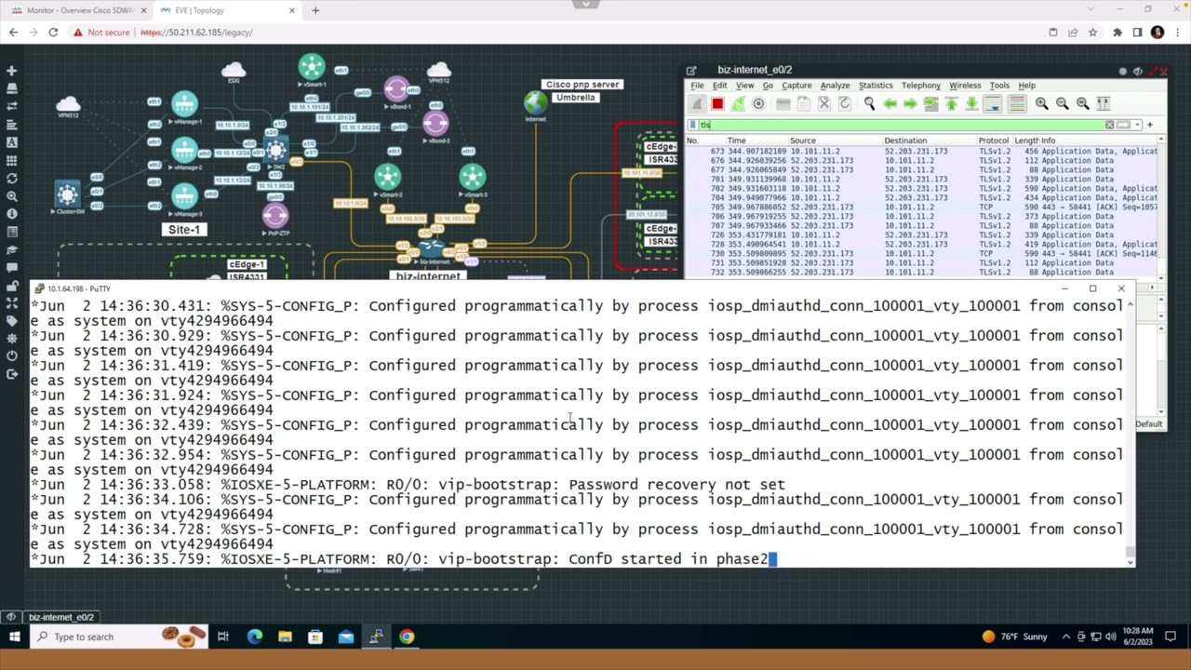This screenshot has height=670, width=1191.
Task: Select packet number 732 in Wireshark list
Action: [x=921, y=272]
